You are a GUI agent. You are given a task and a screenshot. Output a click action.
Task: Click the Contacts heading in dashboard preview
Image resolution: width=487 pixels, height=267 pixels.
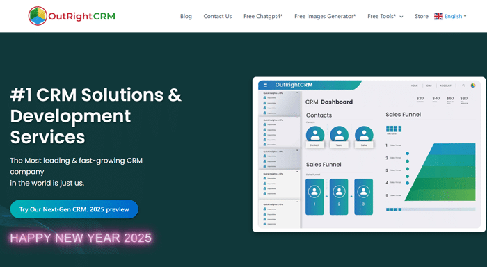coord(319,115)
